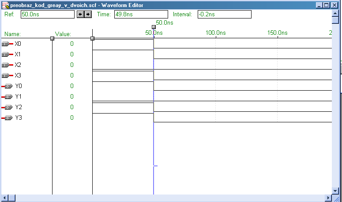Select the X0 signal name
Screen dimensions: 342x202
click(x=18, y=44)
